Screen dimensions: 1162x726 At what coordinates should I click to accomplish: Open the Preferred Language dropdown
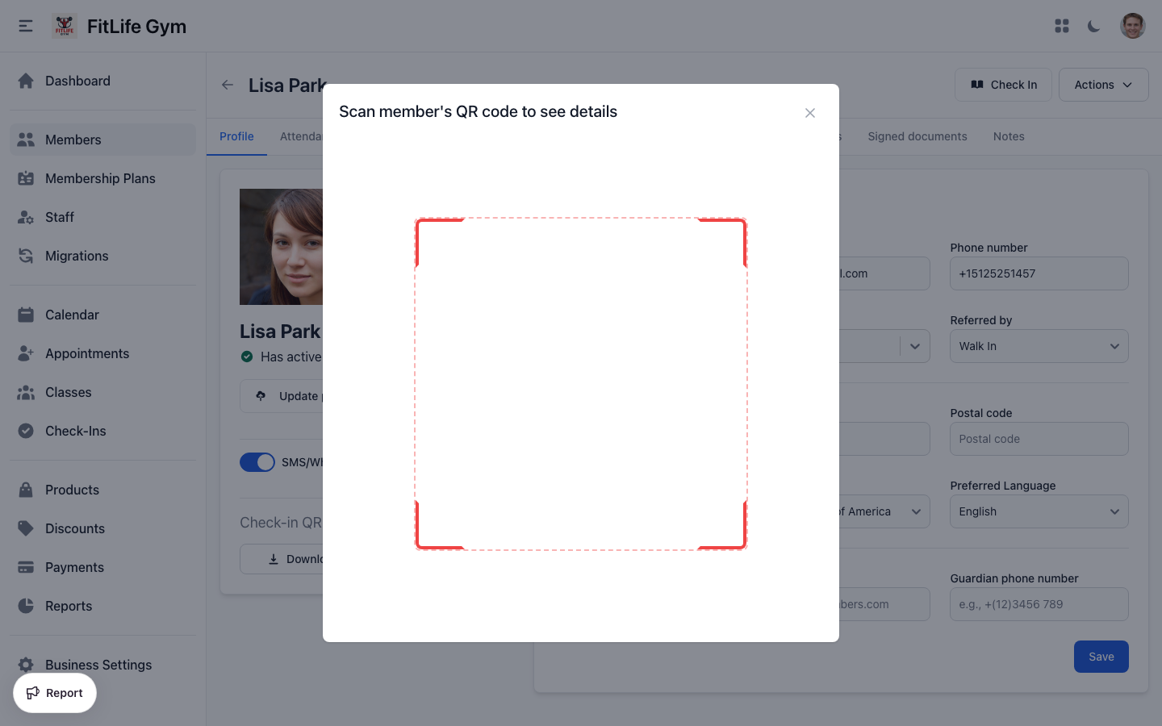pyautogui.click(x=1039, y=511)
